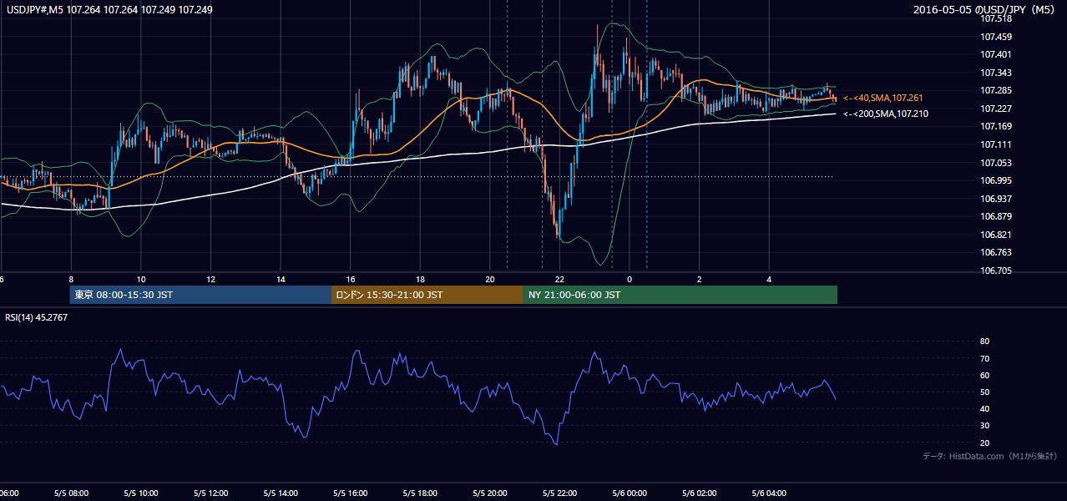Screen dimensions: 1067x501
Task: Click the RSI scale value 70
Action: (984, 358)
